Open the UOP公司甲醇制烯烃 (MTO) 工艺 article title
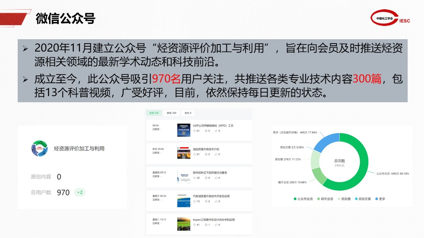Screen dimensions: 424x238 (213, 126)
